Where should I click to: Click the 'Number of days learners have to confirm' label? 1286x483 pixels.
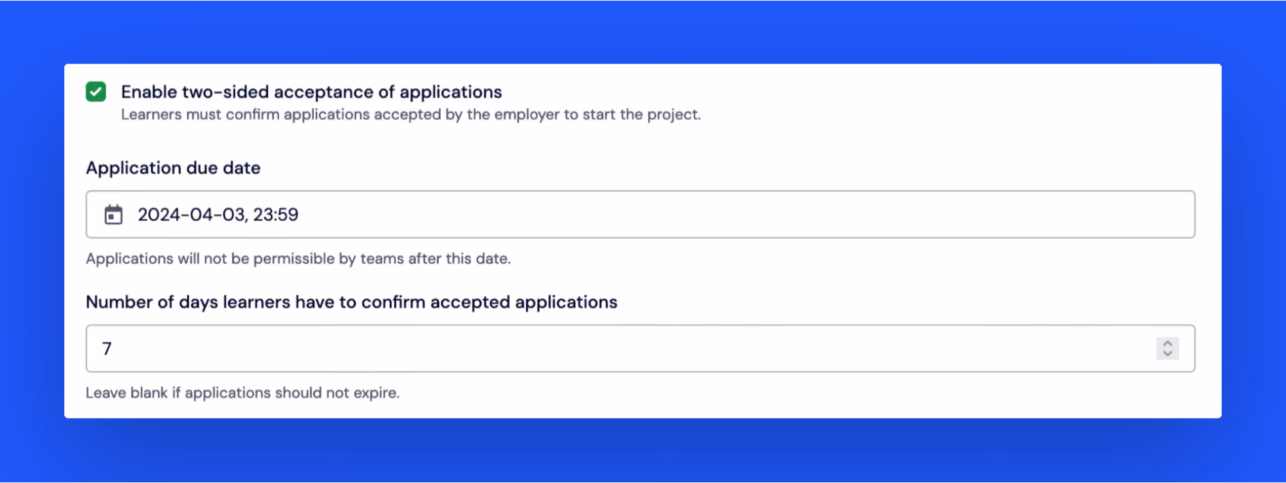(x=351, y=302)
